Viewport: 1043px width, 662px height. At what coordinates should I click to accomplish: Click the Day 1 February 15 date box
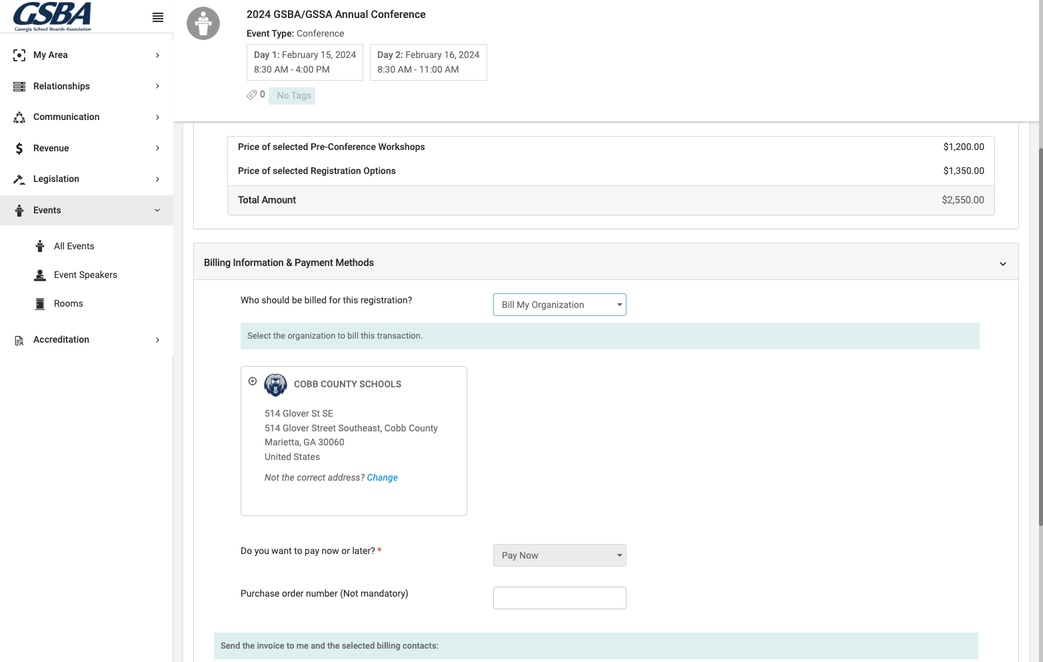pyautogui.click(x=305, y=62)
